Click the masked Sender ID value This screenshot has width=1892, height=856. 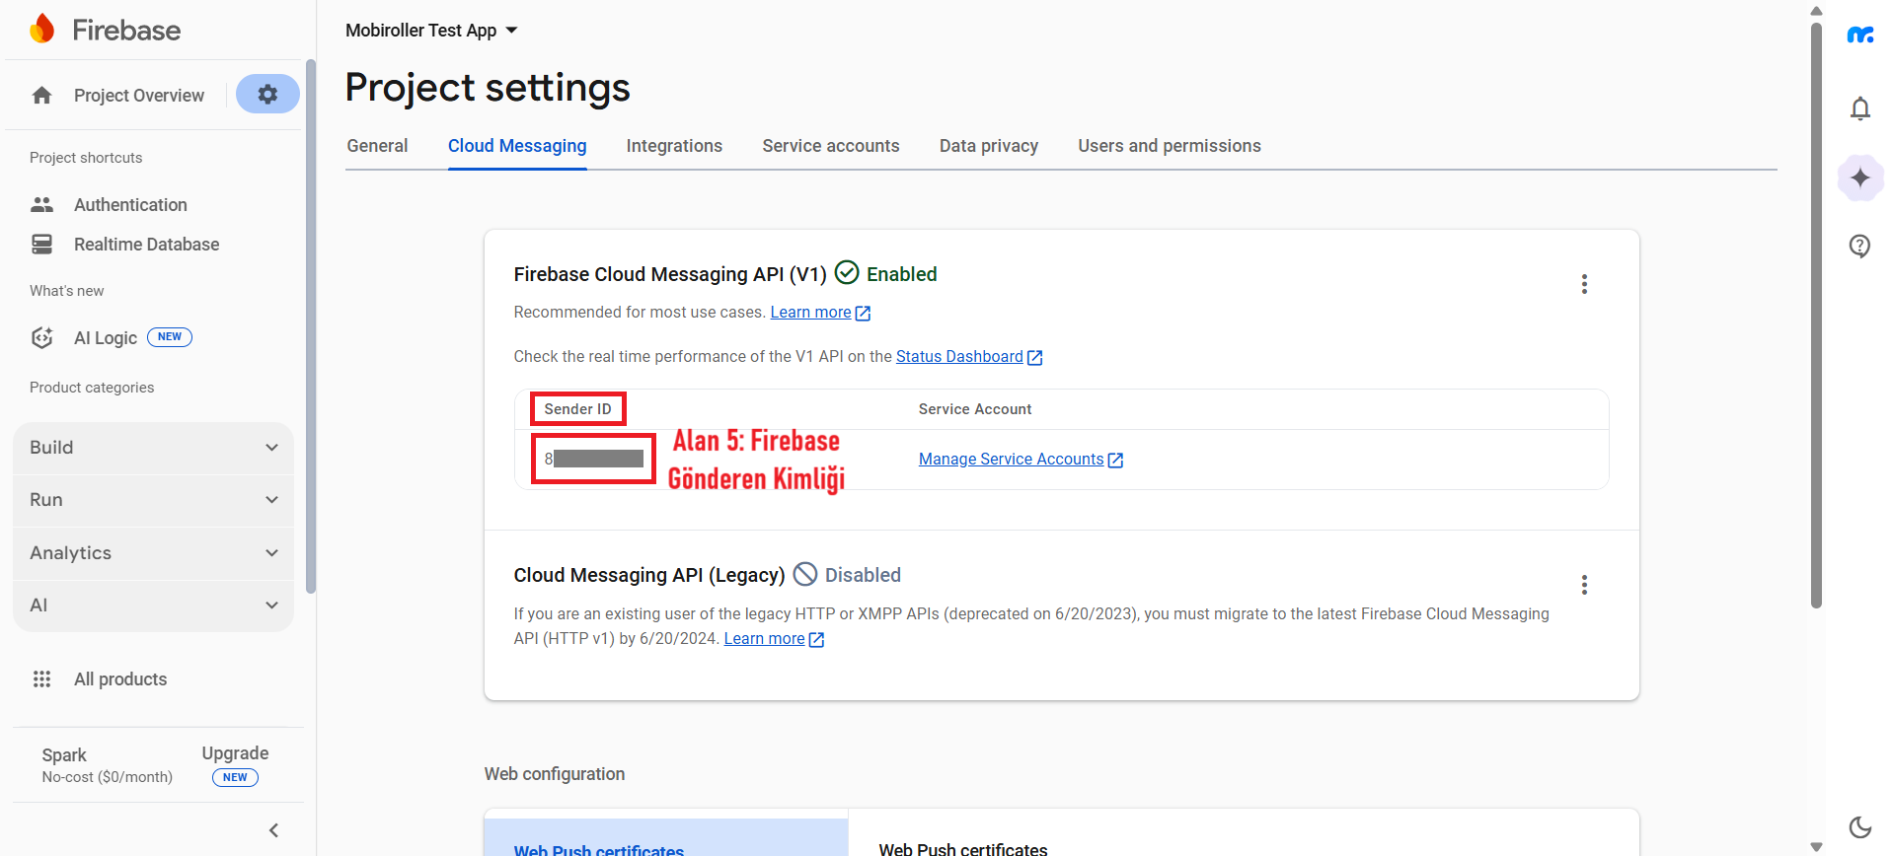pos(593,459)
